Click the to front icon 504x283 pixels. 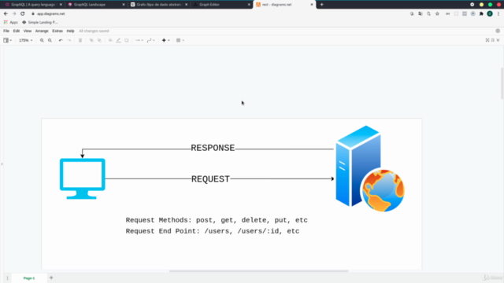(x=91, y=40)
